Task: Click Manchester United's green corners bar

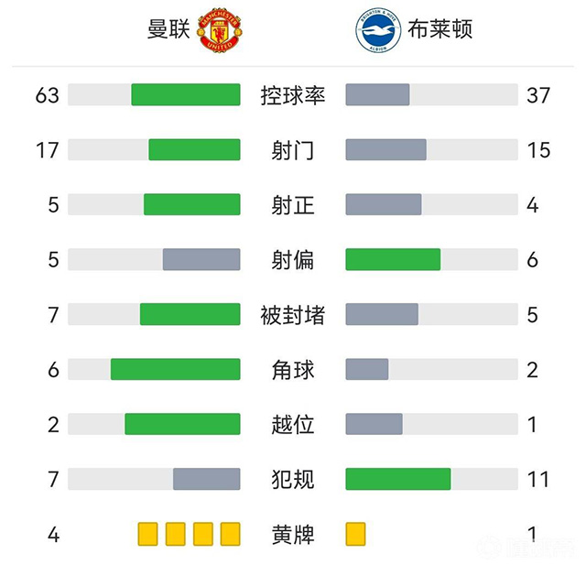Action: [176, 369]
